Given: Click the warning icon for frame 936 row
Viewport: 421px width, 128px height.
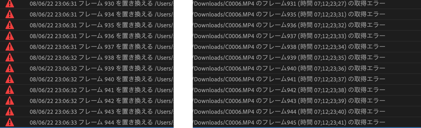Looking at the screenshot, I should tap(10, 36).
